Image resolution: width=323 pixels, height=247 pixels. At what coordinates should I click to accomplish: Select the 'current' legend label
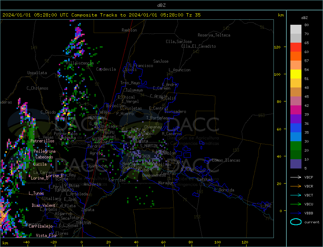312,222
